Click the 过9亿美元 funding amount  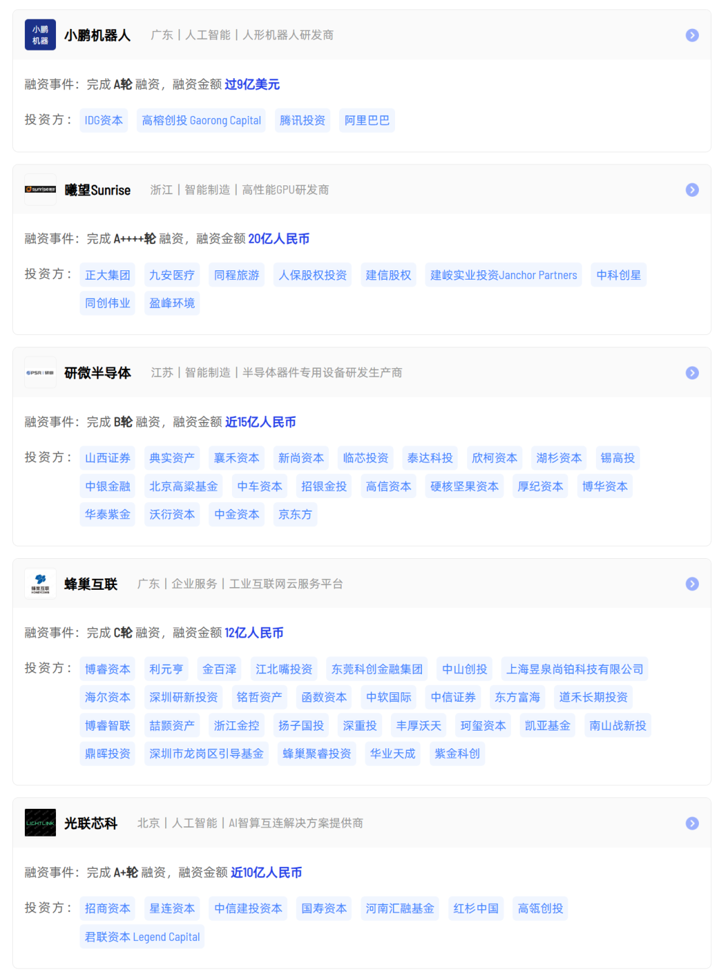point(252,84)
